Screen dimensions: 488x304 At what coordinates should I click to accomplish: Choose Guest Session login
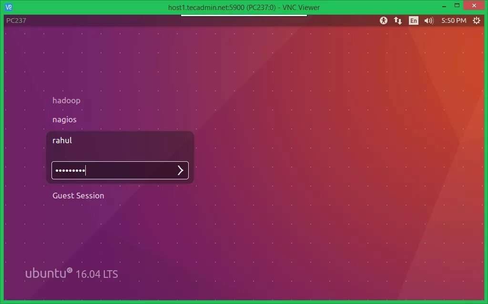click(x=78, y=196)
